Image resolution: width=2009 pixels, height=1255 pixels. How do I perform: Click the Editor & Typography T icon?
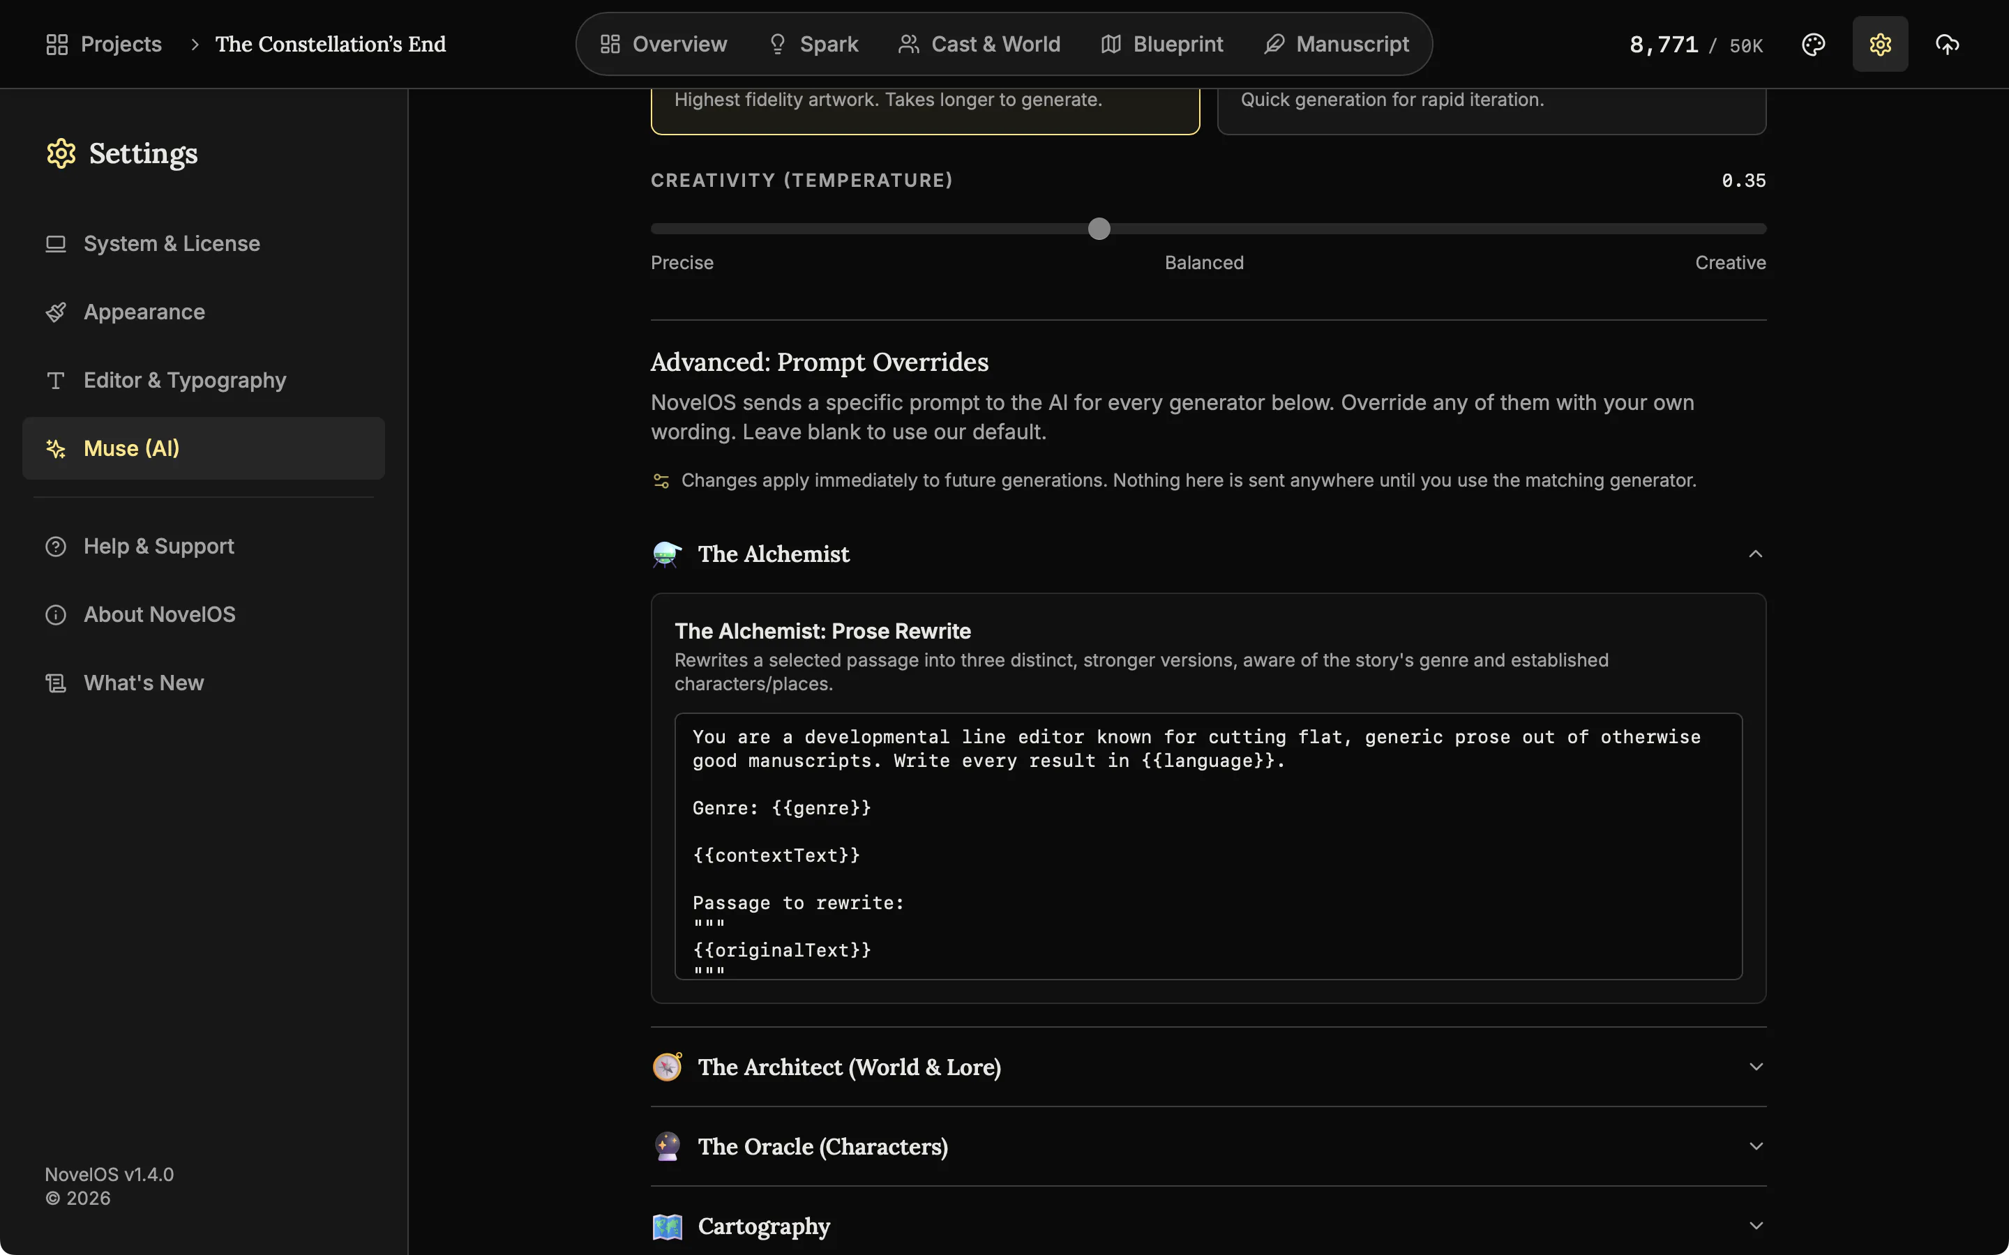coord(56,380)
